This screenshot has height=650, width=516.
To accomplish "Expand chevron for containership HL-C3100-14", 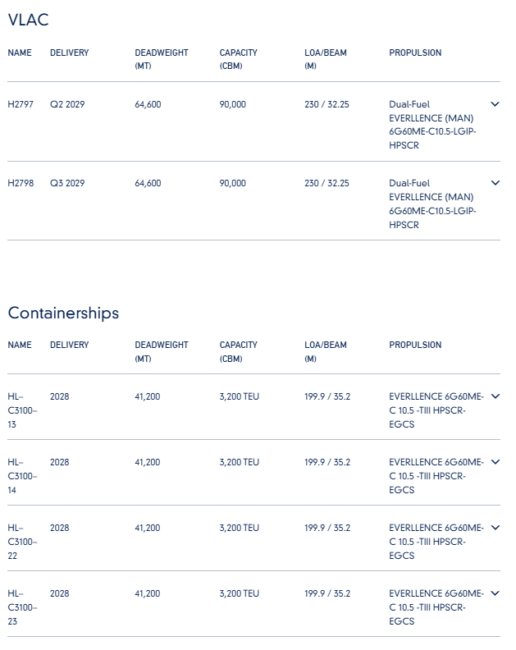I will click(495, 462).
